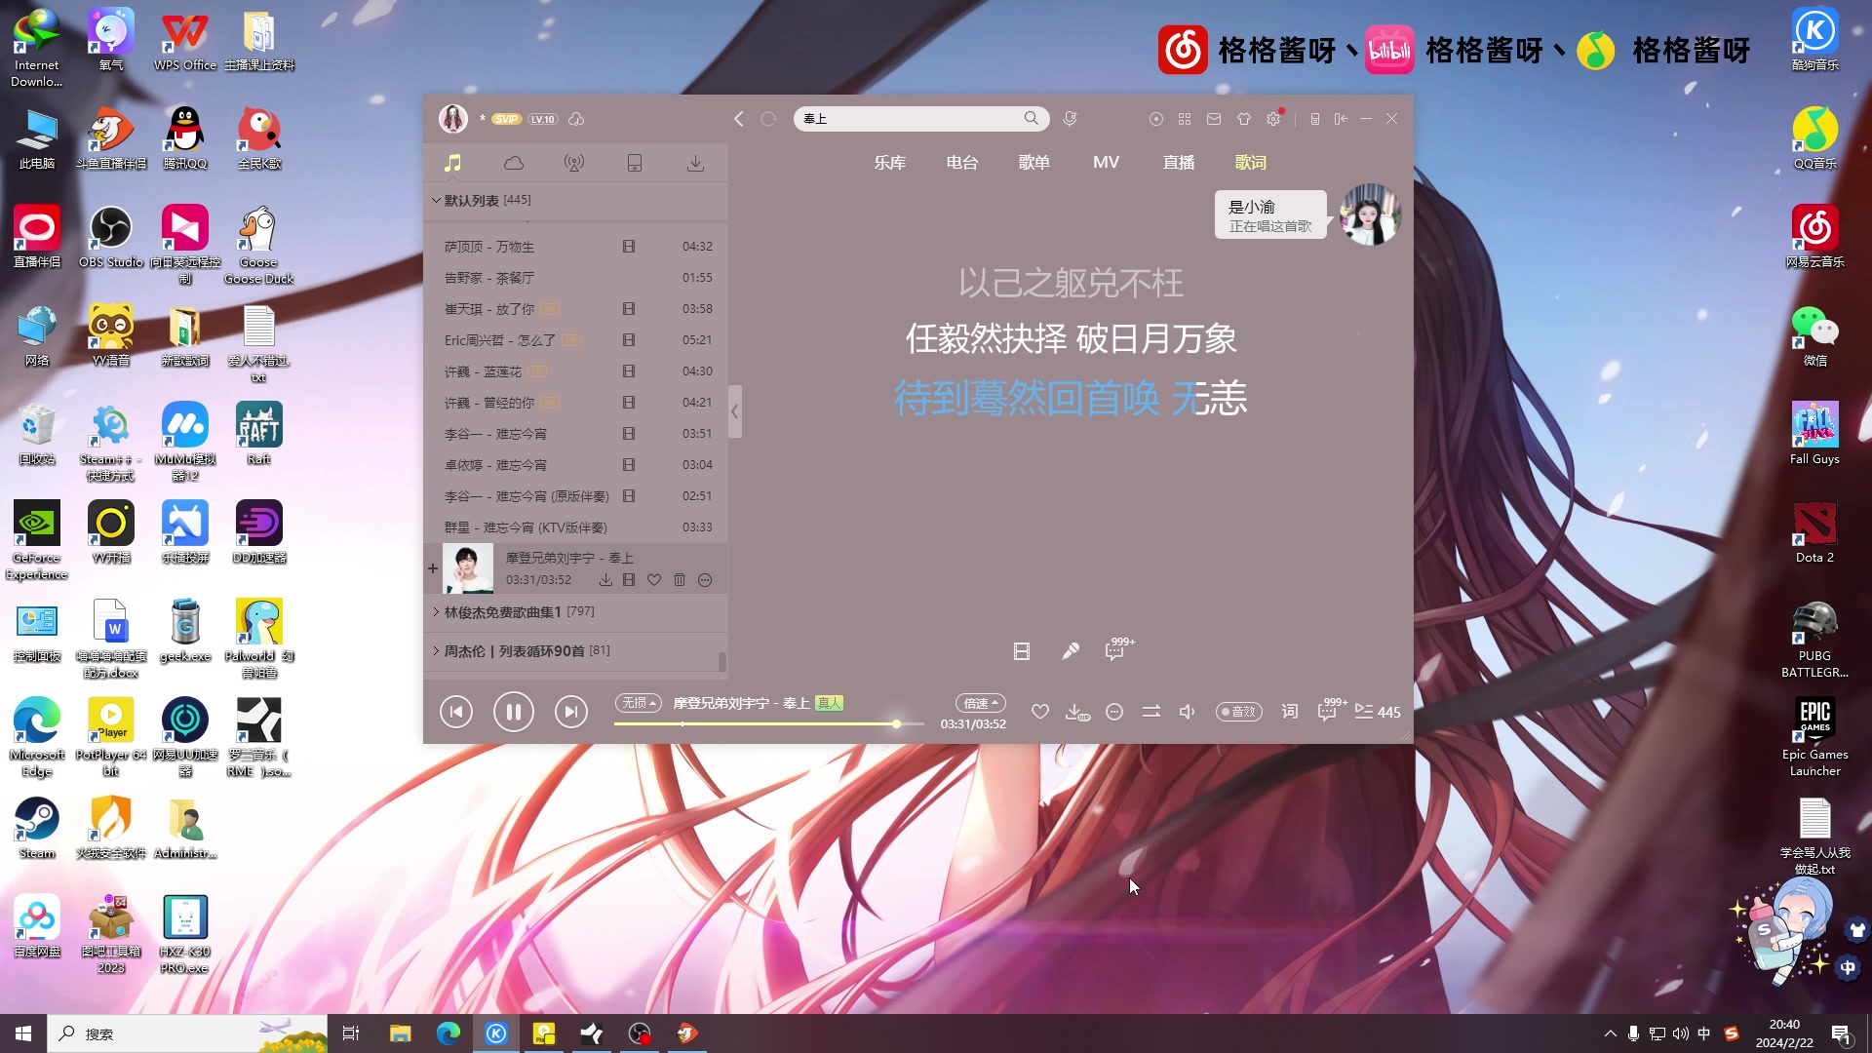Open the user avatar profile in KuGou
Screen dimensions: 1872x1053
452,119
